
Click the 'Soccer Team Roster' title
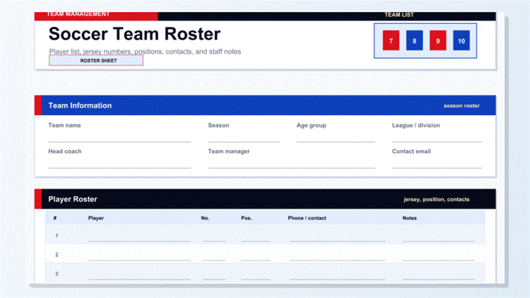134,34
